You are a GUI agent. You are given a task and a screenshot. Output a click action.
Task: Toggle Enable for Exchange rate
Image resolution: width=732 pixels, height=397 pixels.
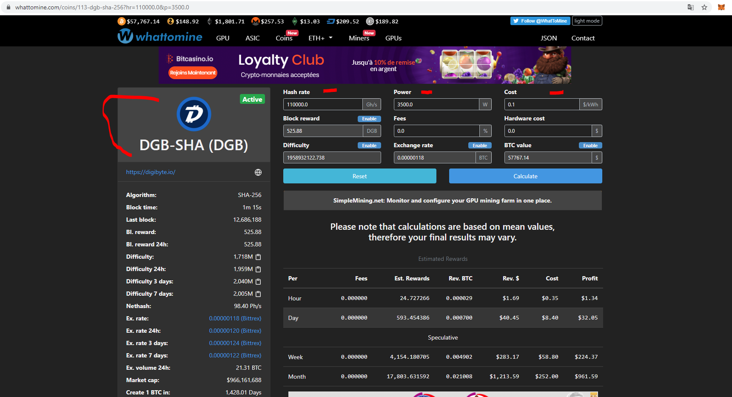[x=480, y=146]
